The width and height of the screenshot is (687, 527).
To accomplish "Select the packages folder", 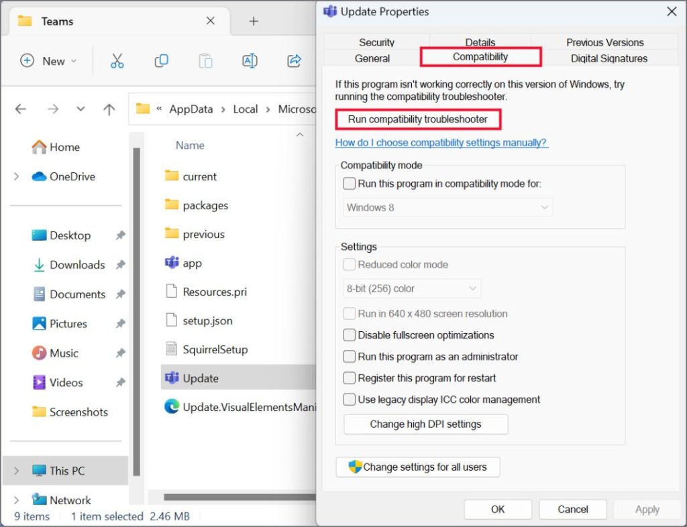I will point(197,205).
